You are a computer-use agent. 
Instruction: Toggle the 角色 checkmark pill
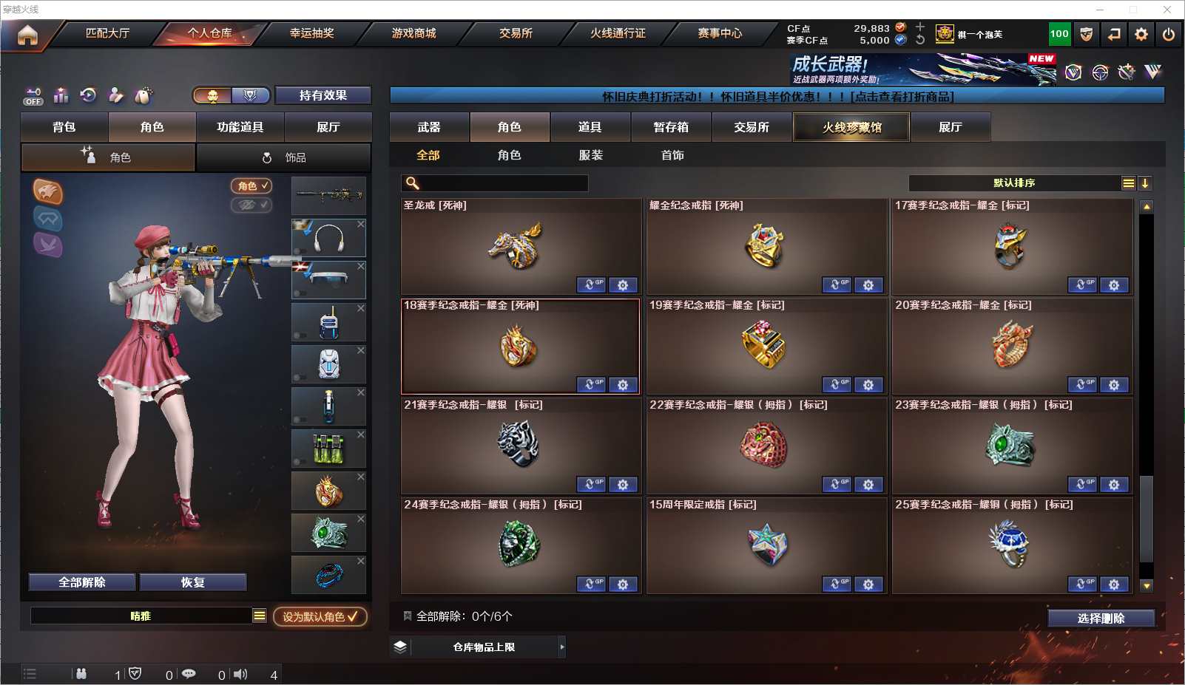pos(251,186)
